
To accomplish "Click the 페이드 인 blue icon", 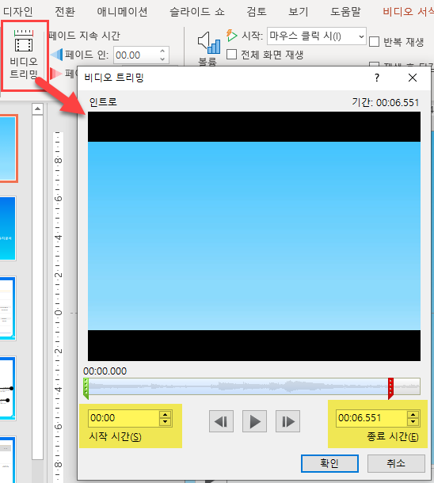I will coord(56,55).
